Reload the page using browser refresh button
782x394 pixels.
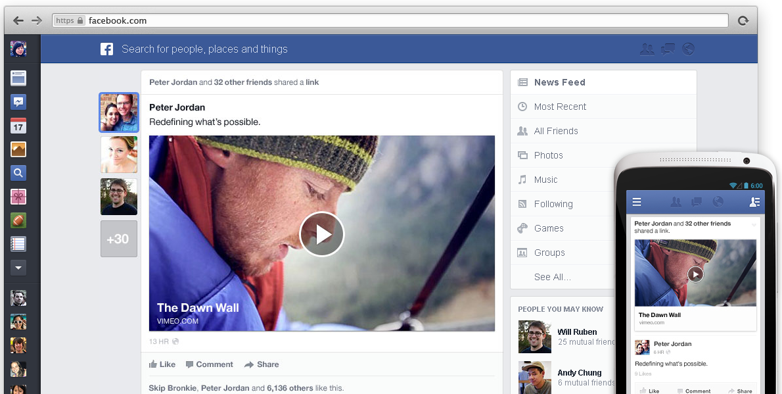point(743,20)
